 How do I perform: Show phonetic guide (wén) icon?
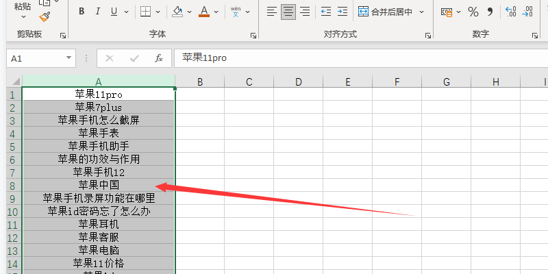coord(236,12)
